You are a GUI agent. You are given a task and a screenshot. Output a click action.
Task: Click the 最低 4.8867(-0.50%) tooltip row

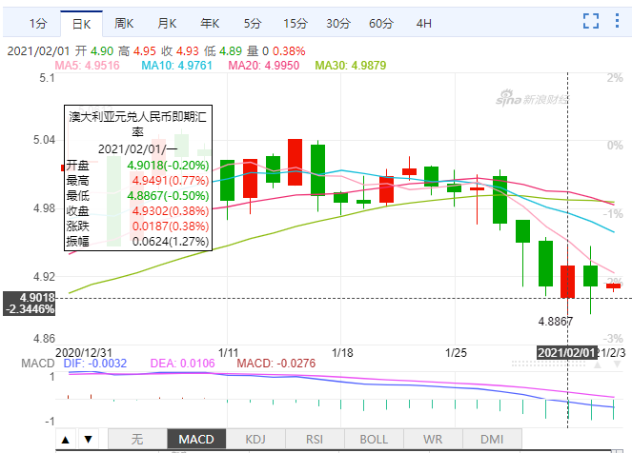[x=138, y=196]
